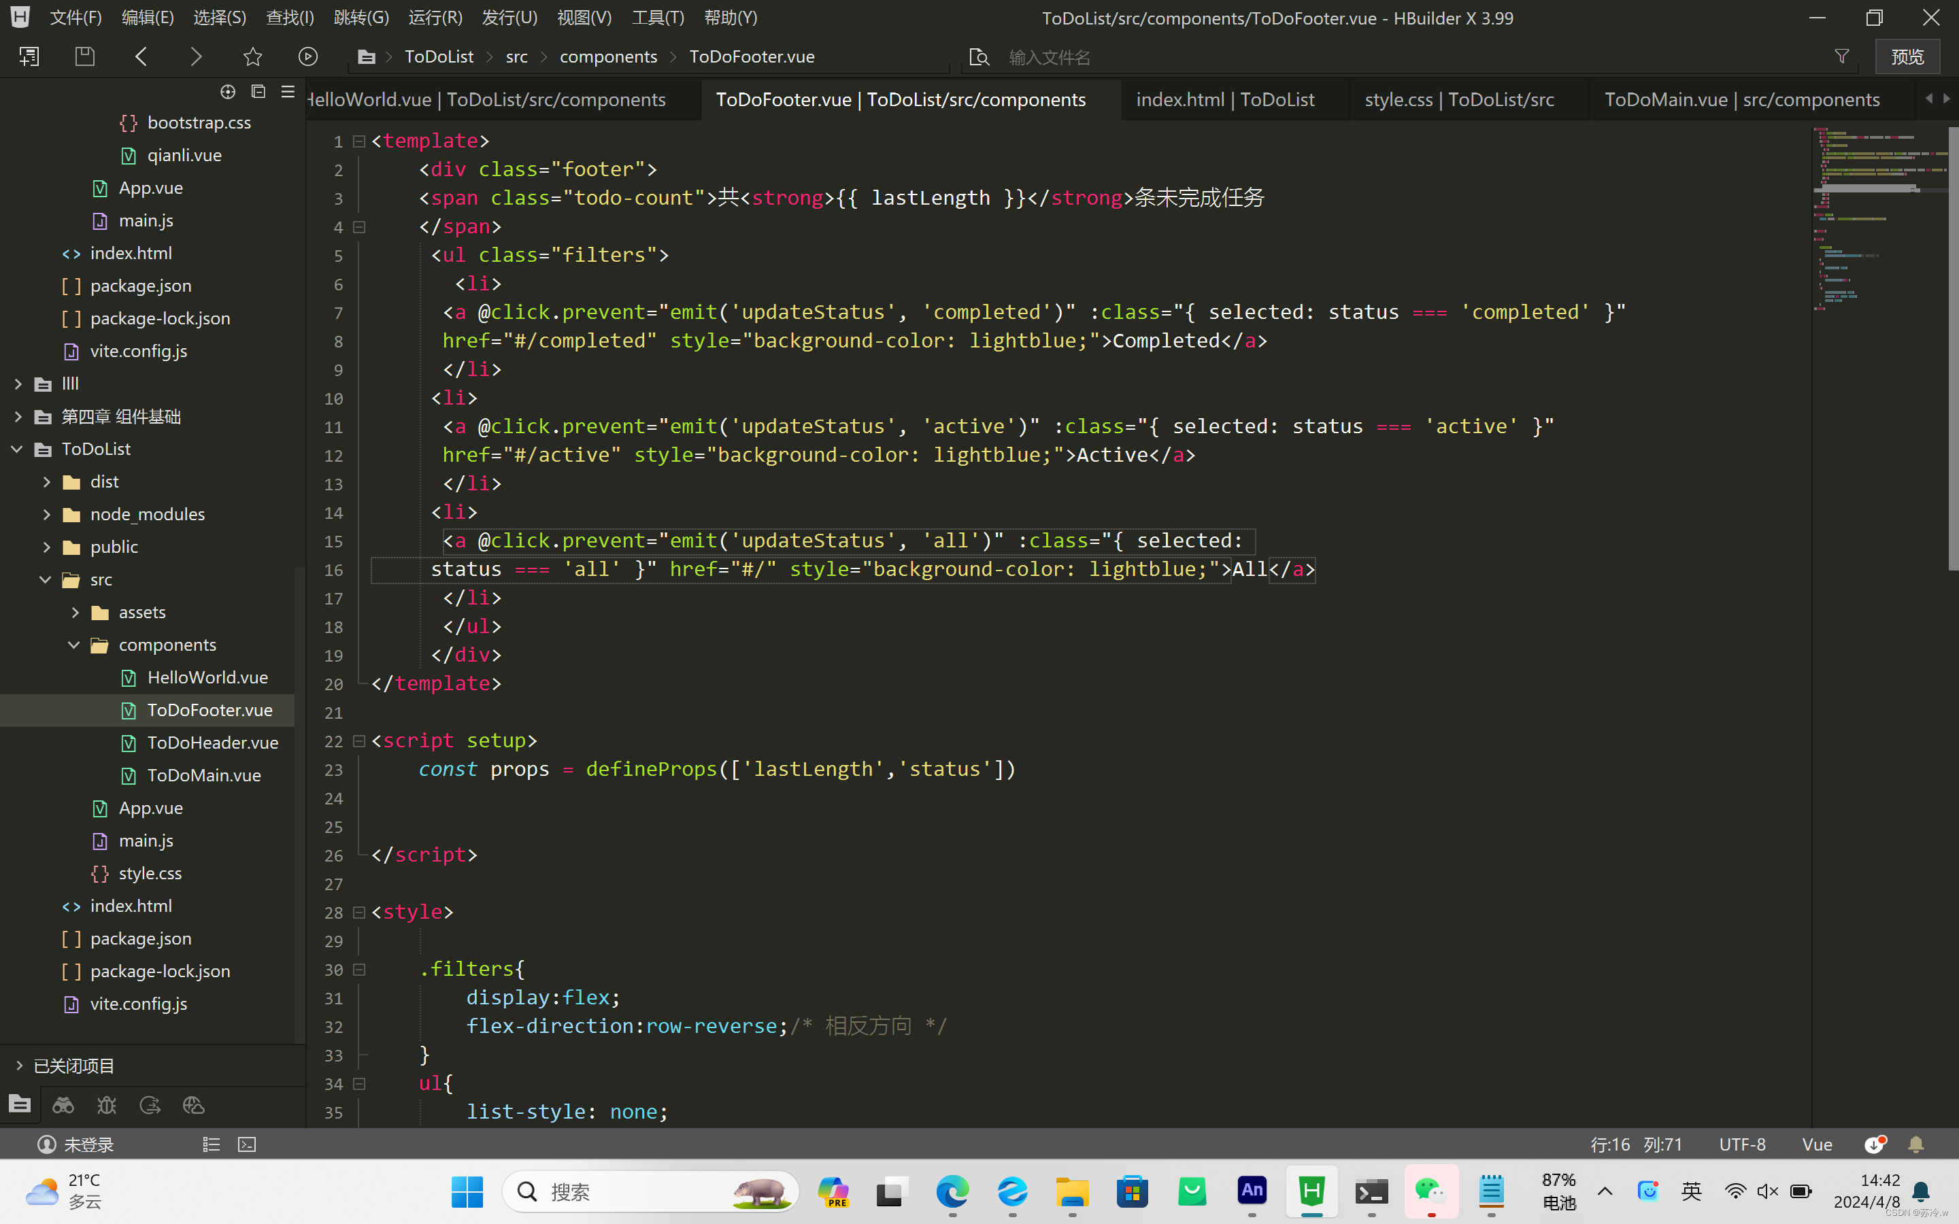Expand the assets folder
This screenshot has width=1959, height=1224.
[x=74, y=612]
